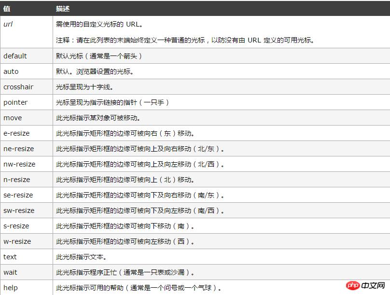This screenshot has height=295, width=390.
Task: Select the pointer value row
Action: click(x=15, y=102)
